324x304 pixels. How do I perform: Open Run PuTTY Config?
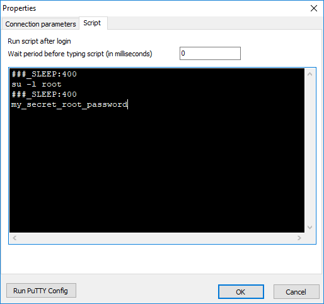[x=41, y=291]
